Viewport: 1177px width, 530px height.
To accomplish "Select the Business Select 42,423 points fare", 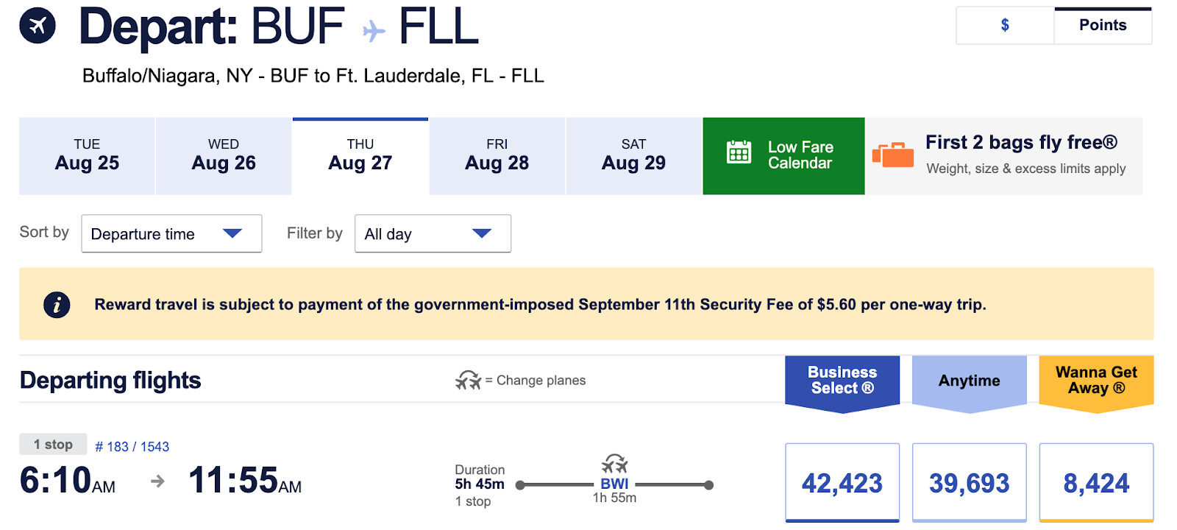I will point(842,483).
